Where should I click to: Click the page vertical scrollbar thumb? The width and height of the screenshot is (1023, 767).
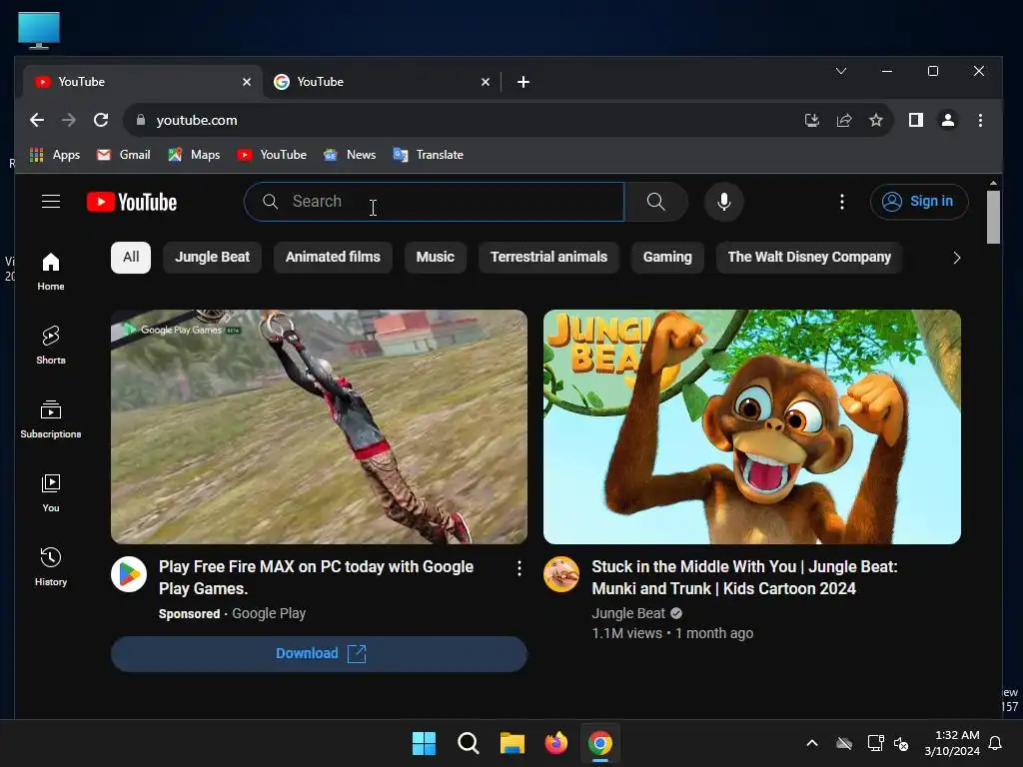pos(993,217)
